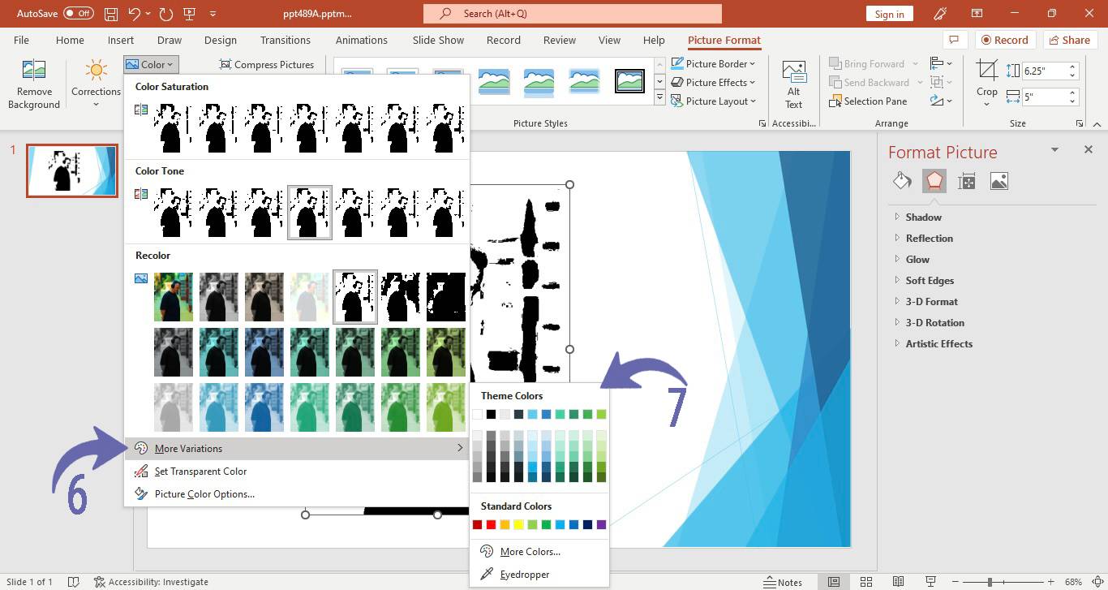Click Accessibility: Investigate in status bar
1108x590 pixels.
(151, 582)
